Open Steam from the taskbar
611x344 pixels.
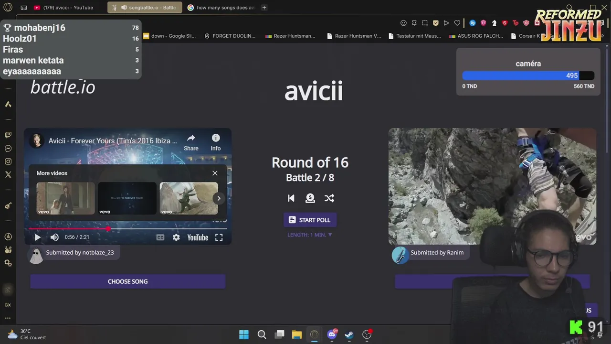[349, 334]
